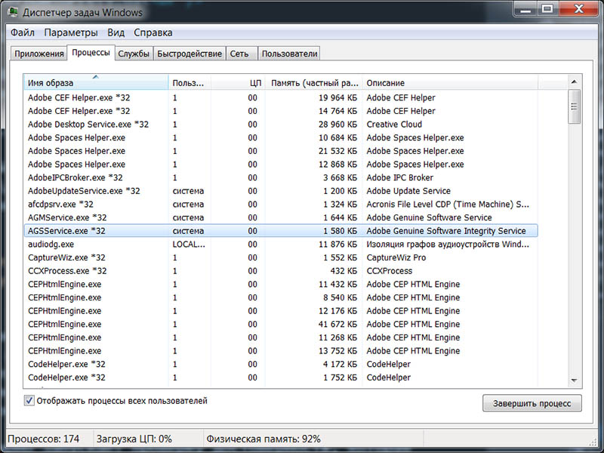
Task: Click the Завершить процесс button
Action: point(532,403)
